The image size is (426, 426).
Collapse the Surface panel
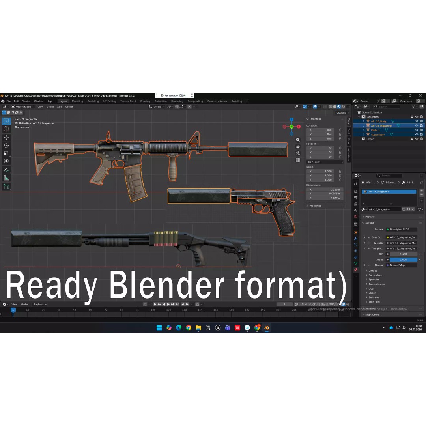[370, 223]
